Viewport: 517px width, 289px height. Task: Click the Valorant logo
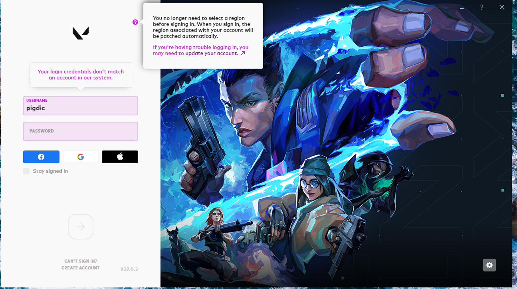(x=81, y=33)
